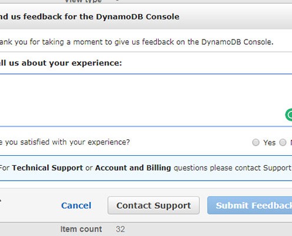Click the Yes label text
The height and width of the screenshot is (236, 292).
tap(270, 143)
